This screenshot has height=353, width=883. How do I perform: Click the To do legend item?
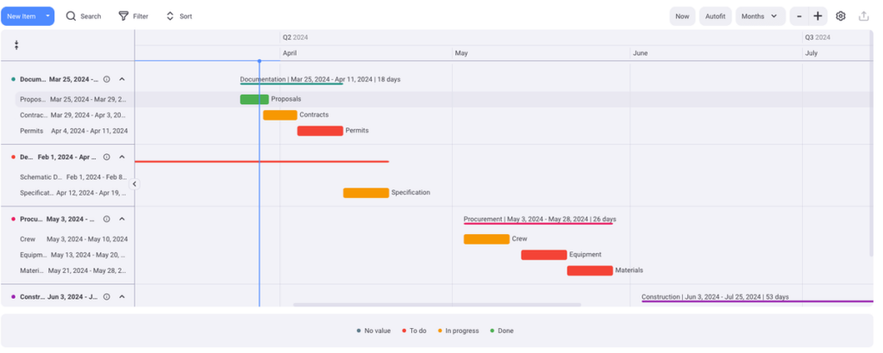point(414,331)
